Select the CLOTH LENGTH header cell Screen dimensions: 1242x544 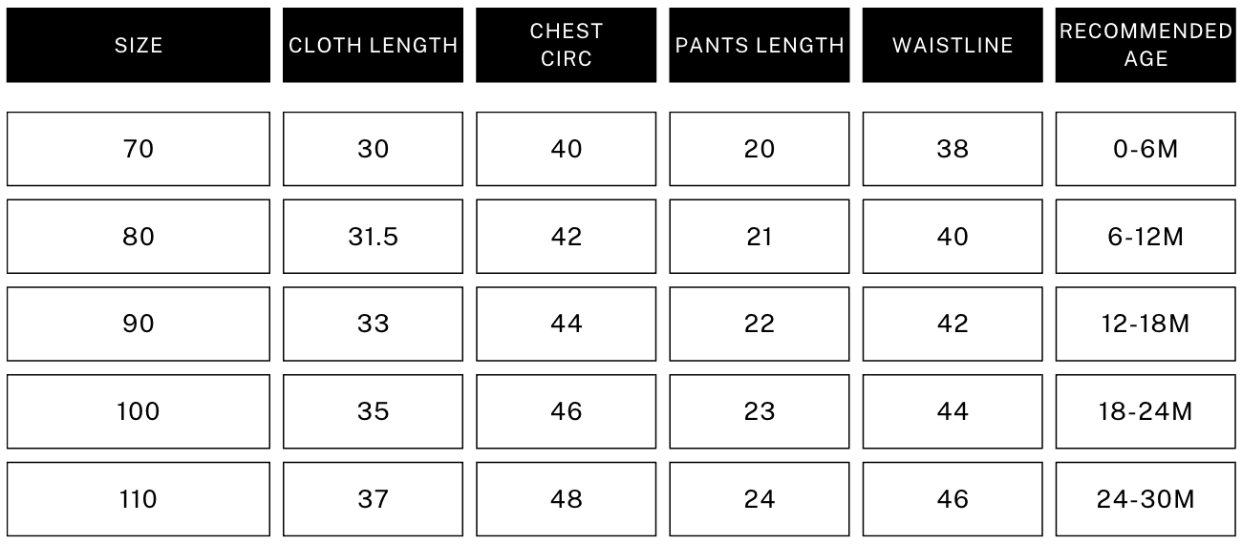tap(373, 45)
